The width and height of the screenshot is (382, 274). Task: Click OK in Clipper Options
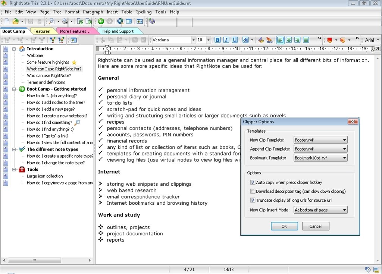coord(284,226)
